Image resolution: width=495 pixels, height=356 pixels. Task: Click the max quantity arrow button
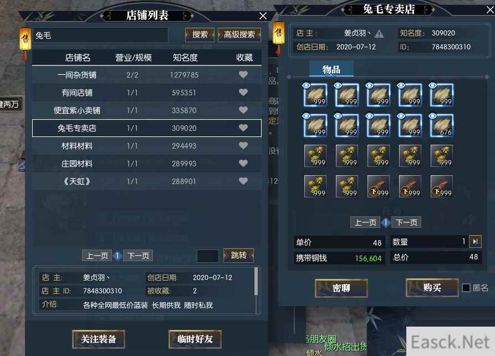click(475, 242)
